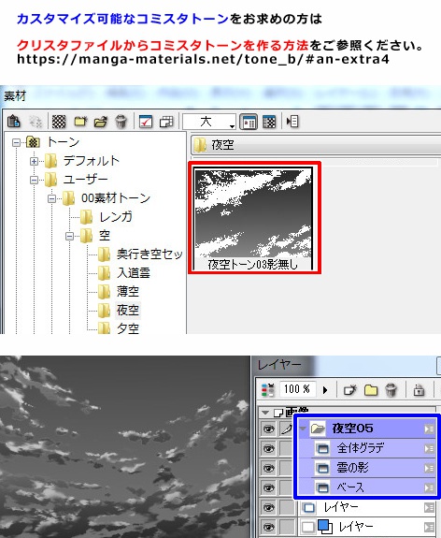
Task: Click the tone layer icon beside 全体グラデ
Action: tap(322, 448)
